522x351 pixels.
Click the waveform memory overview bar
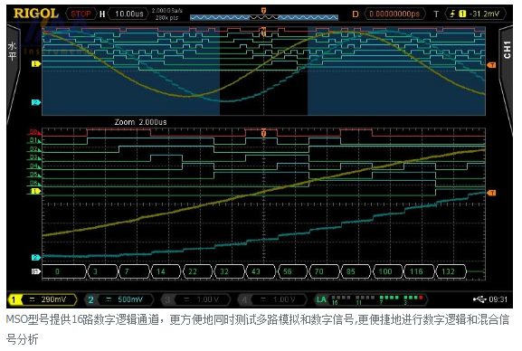[x=264, y=17]
